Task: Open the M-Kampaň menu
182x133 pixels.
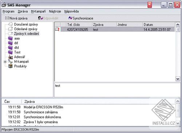Action: pyautogui.click(x=38, y=11)
